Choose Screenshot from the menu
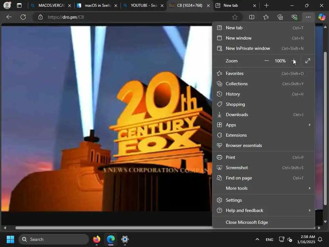The image size is (329, 247). click(263, 168)
